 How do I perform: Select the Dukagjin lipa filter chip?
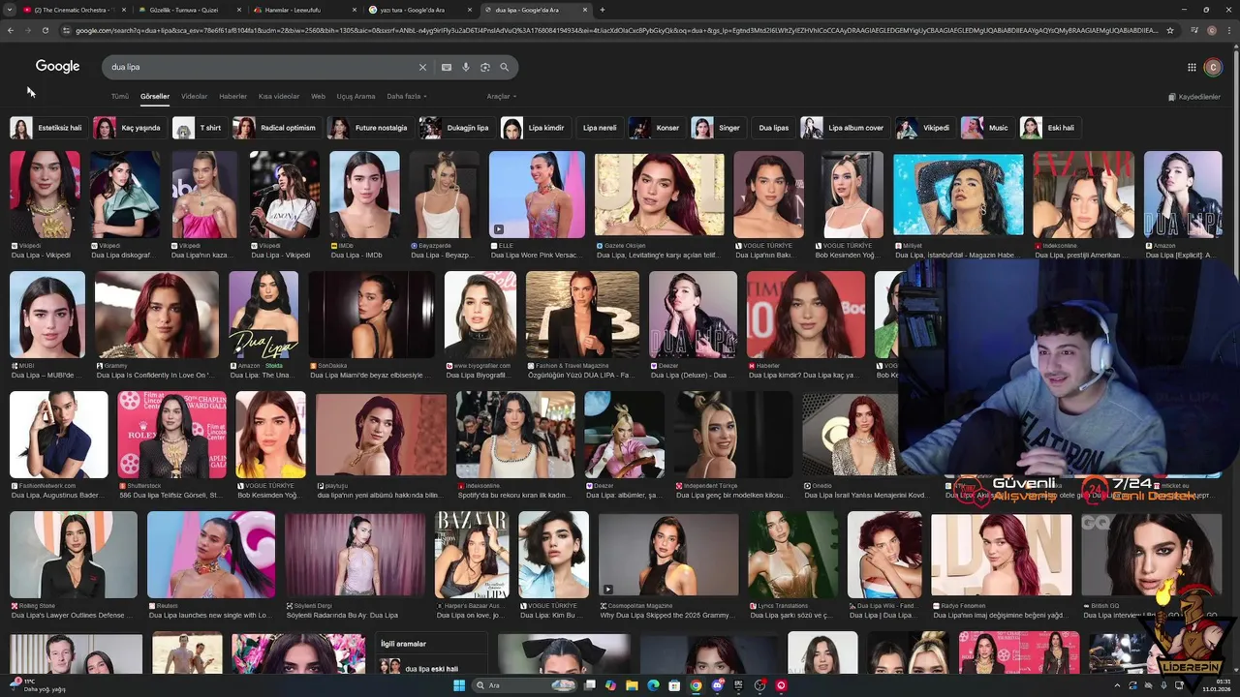point(456,128)
